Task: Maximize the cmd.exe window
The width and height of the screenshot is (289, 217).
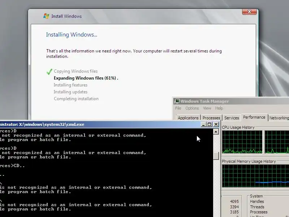Action: [210, 124]
